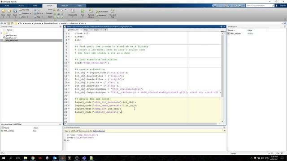The height and width of the screenshot is (161, 287).
Task: Open the Windows Start menu
Action: click(3, 158)
